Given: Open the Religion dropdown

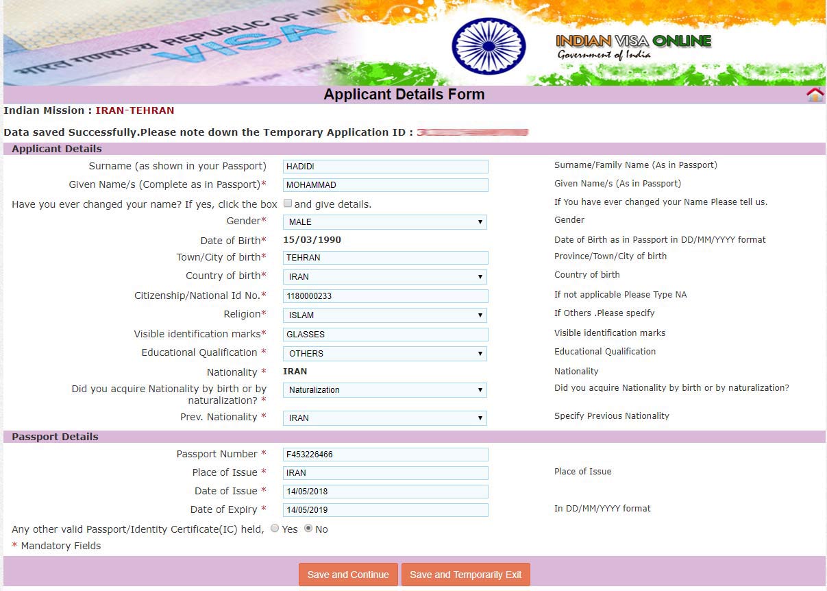Looking at the screenshot, I should 384,315.
